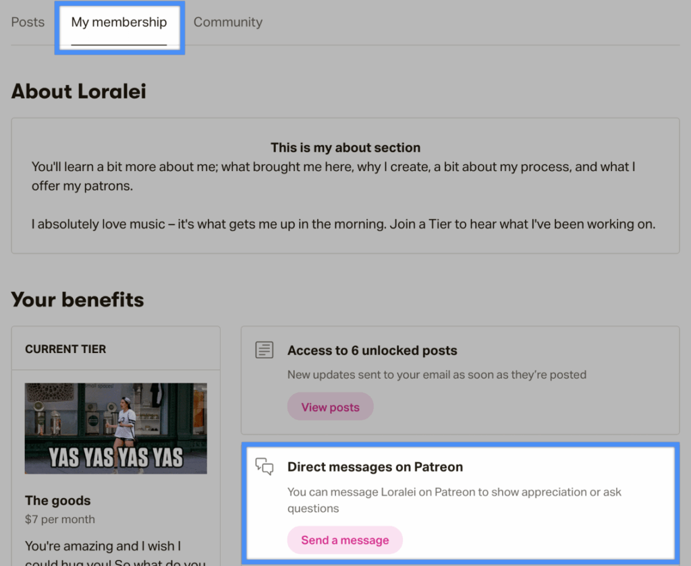The width and height of the screenshot is (691, 566).
Task: Click the Direct messages on Patreon heading
Action: (375, 466)
